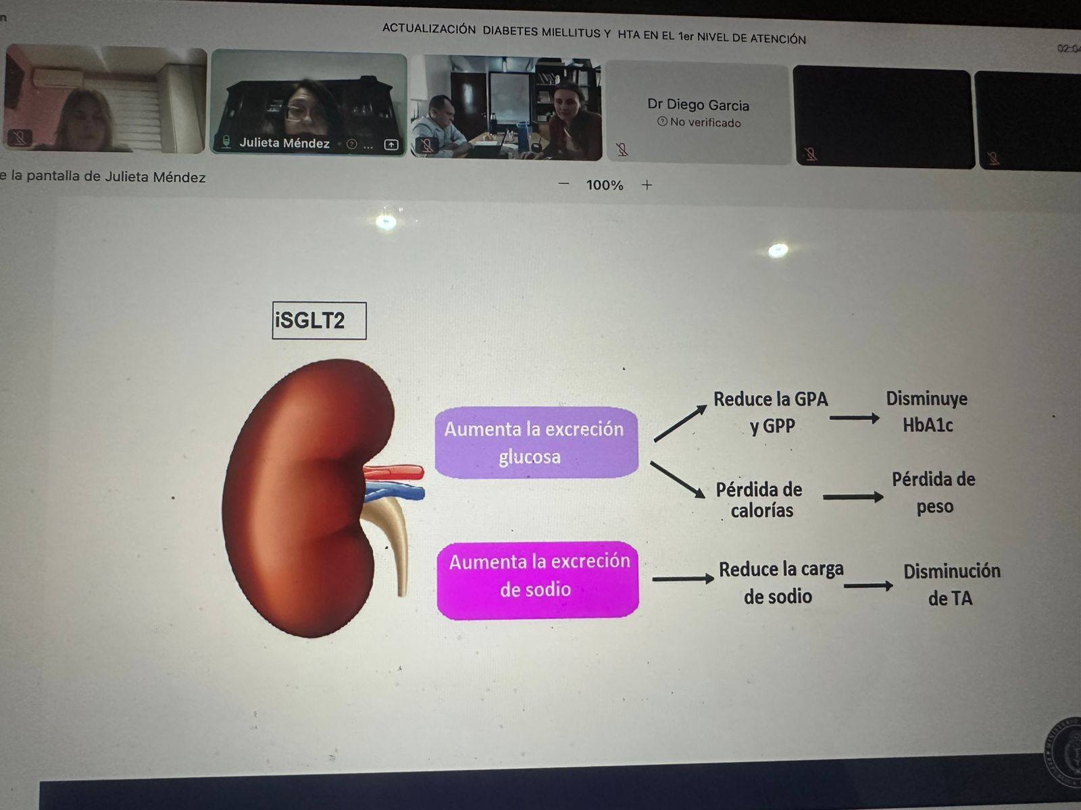The image size is (1081, 810).
Task: Click the question mark icon on Julieta Méndez tile
Action: tap(351, 144)
